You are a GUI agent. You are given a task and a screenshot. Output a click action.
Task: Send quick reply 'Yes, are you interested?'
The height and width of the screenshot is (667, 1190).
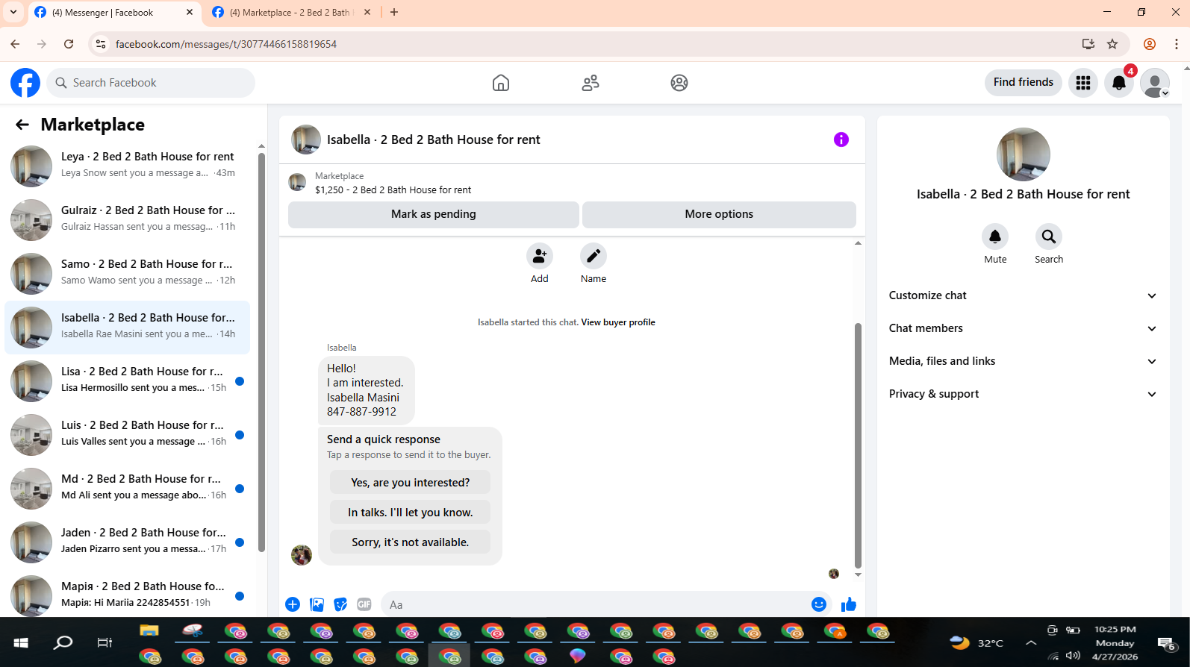(411, 483)
